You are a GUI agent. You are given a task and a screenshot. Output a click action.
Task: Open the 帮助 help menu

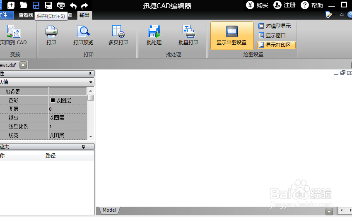tap(311, 5)
